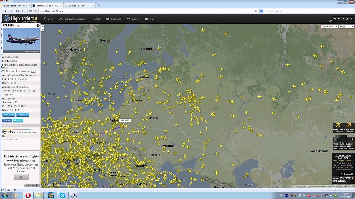Close the AFL2323 flight info panel
The image size is (355, 199).
(38, 25)
